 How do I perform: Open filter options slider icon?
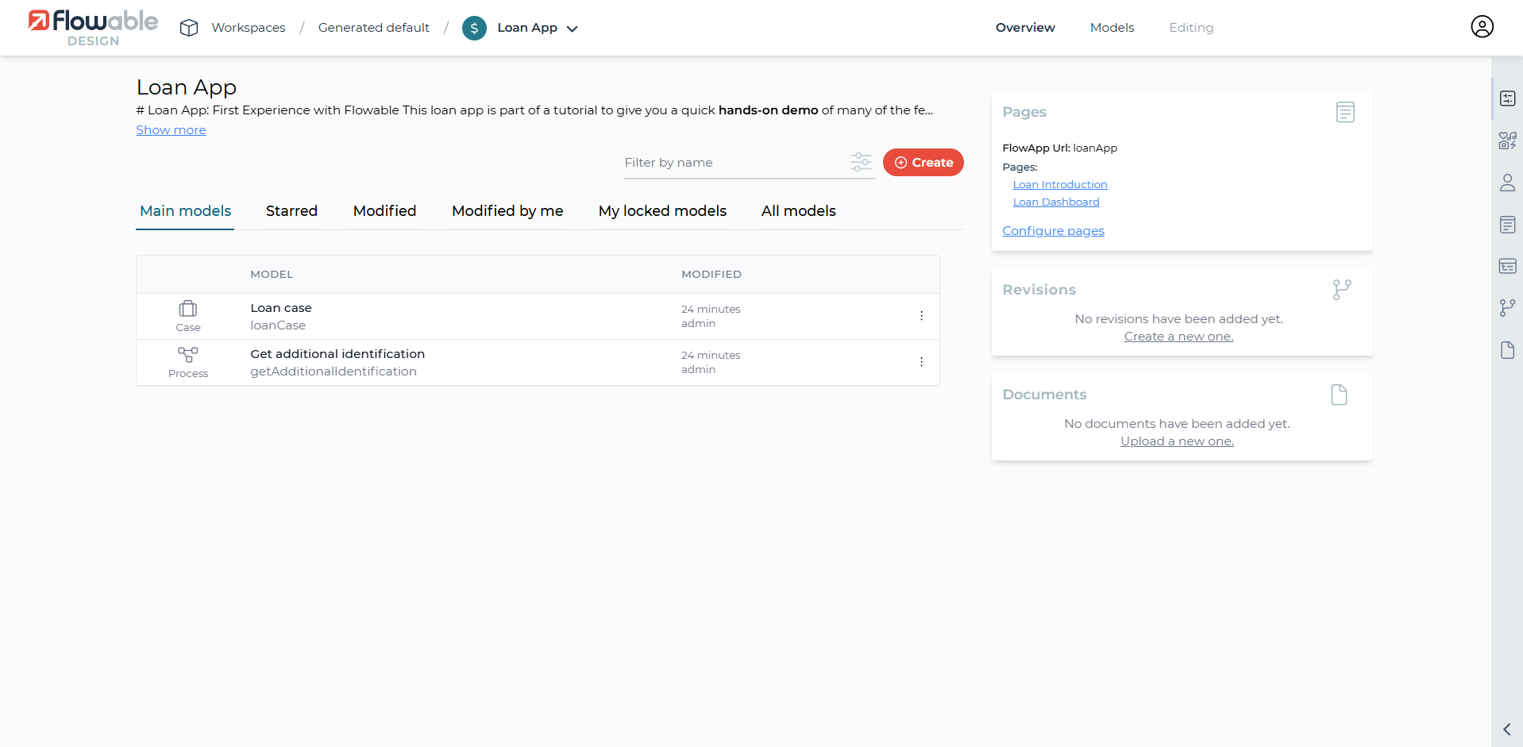(x=861, y=163)
